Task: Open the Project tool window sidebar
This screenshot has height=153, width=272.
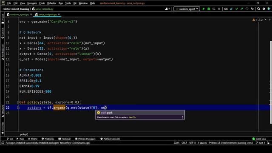Action: pyautogui.click(x=3, y=19)
